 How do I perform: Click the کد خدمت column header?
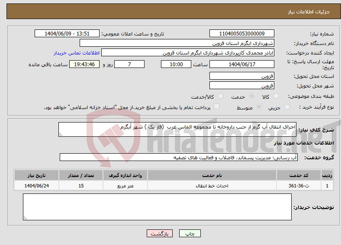tap(299, 175)
